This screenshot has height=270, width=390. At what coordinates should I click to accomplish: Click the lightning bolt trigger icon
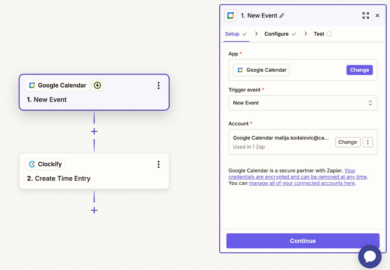[97, 85]
